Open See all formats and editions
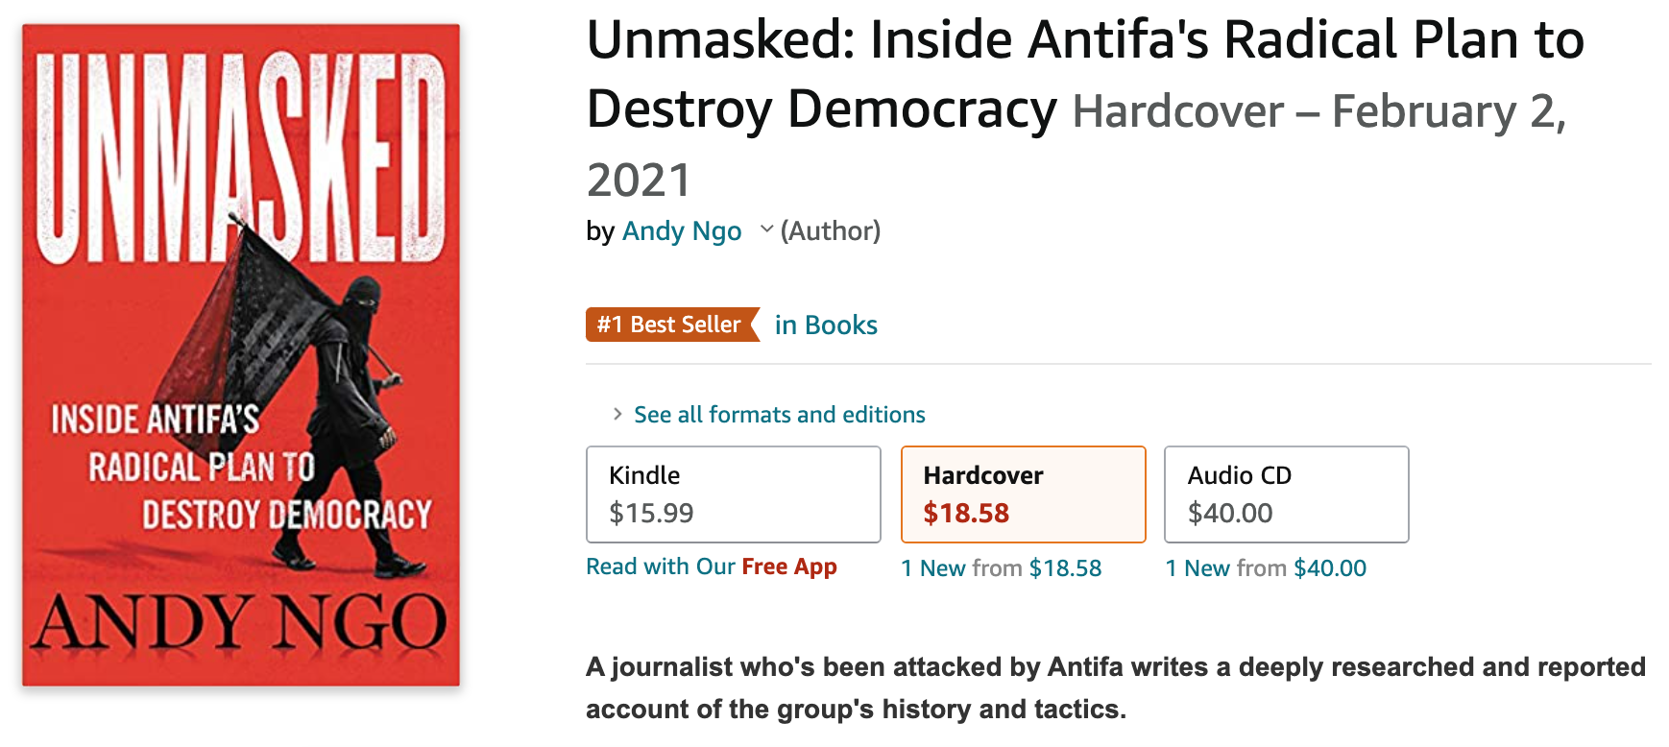1669x747 pixels. [779, 415]
